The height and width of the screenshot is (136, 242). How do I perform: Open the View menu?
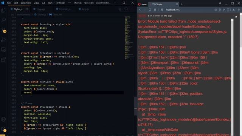(36, 3)
